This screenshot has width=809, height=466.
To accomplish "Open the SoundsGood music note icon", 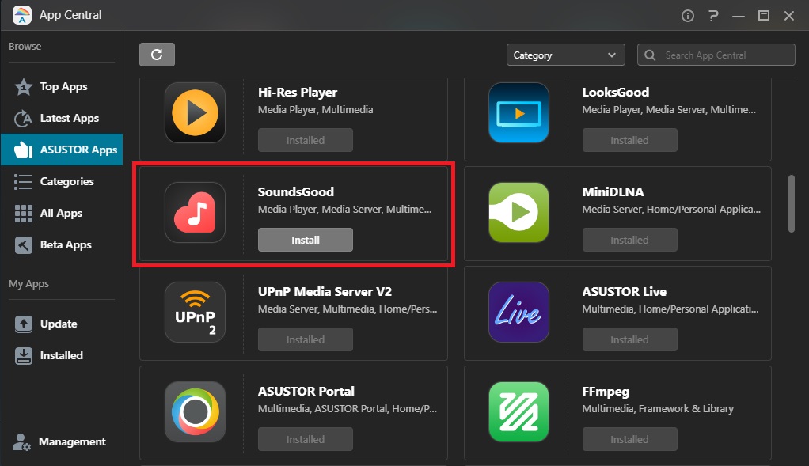I will point(195,212).
